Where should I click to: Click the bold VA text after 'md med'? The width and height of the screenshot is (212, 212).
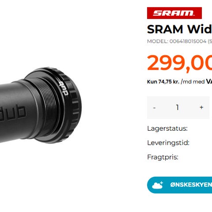pos(209,81)
